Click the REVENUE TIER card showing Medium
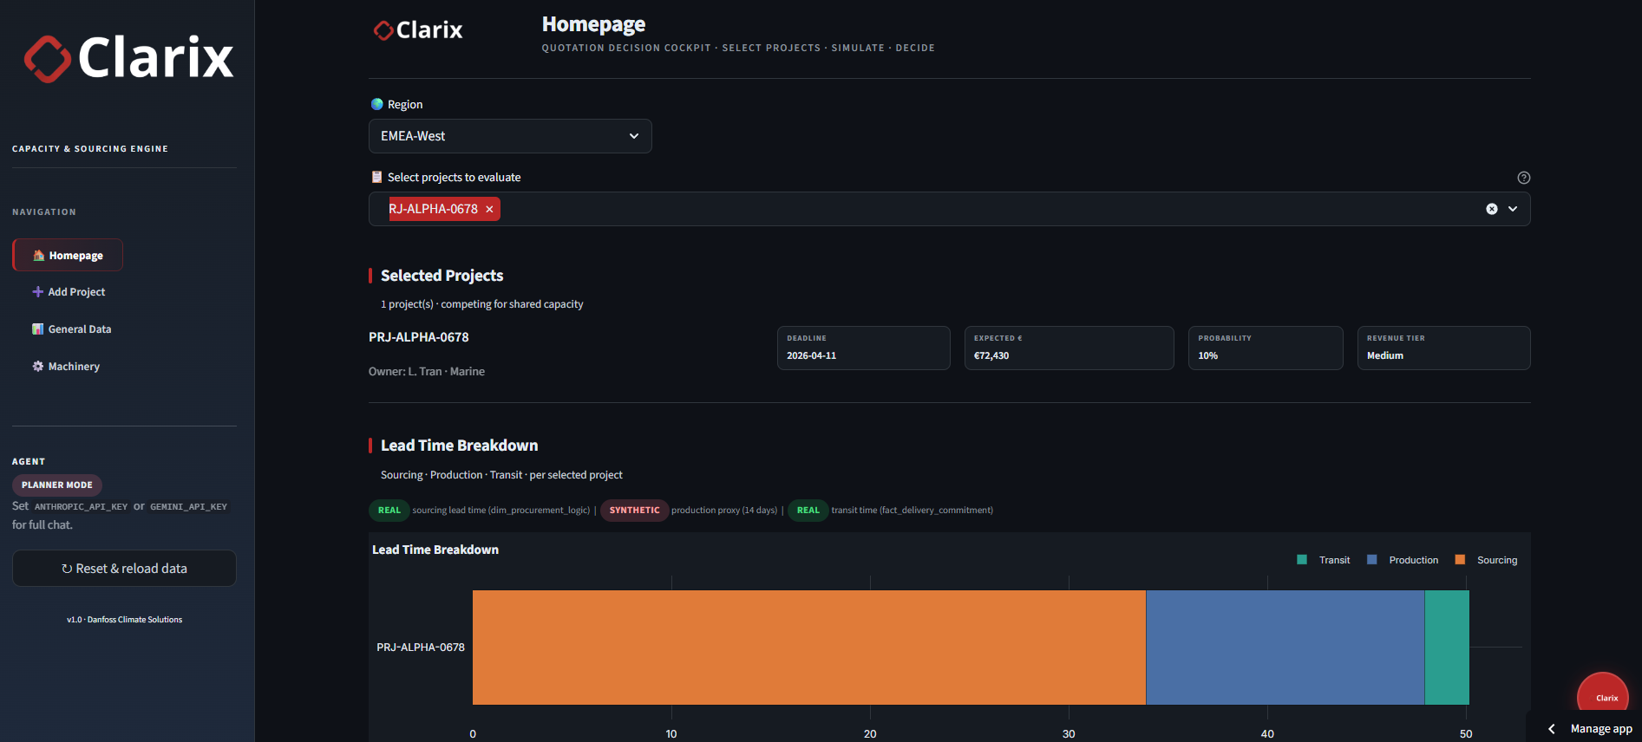This screenshot has height=742, width=1642. pyautogui.click(x=1444, y=348)
